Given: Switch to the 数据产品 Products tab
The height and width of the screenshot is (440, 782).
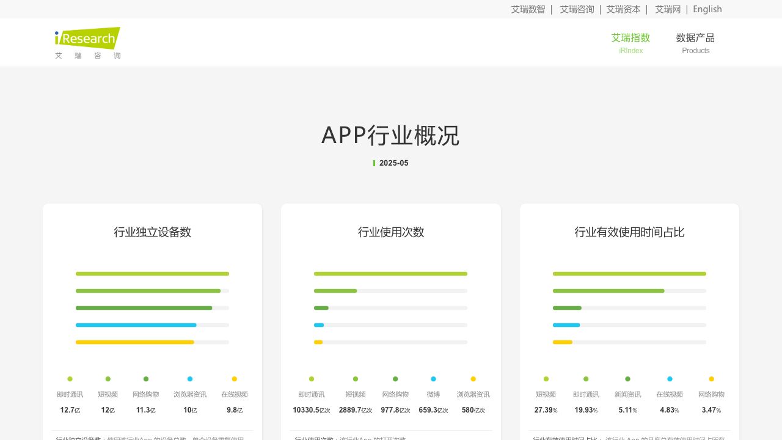Looking at the screenshot, I should point(695,43).
